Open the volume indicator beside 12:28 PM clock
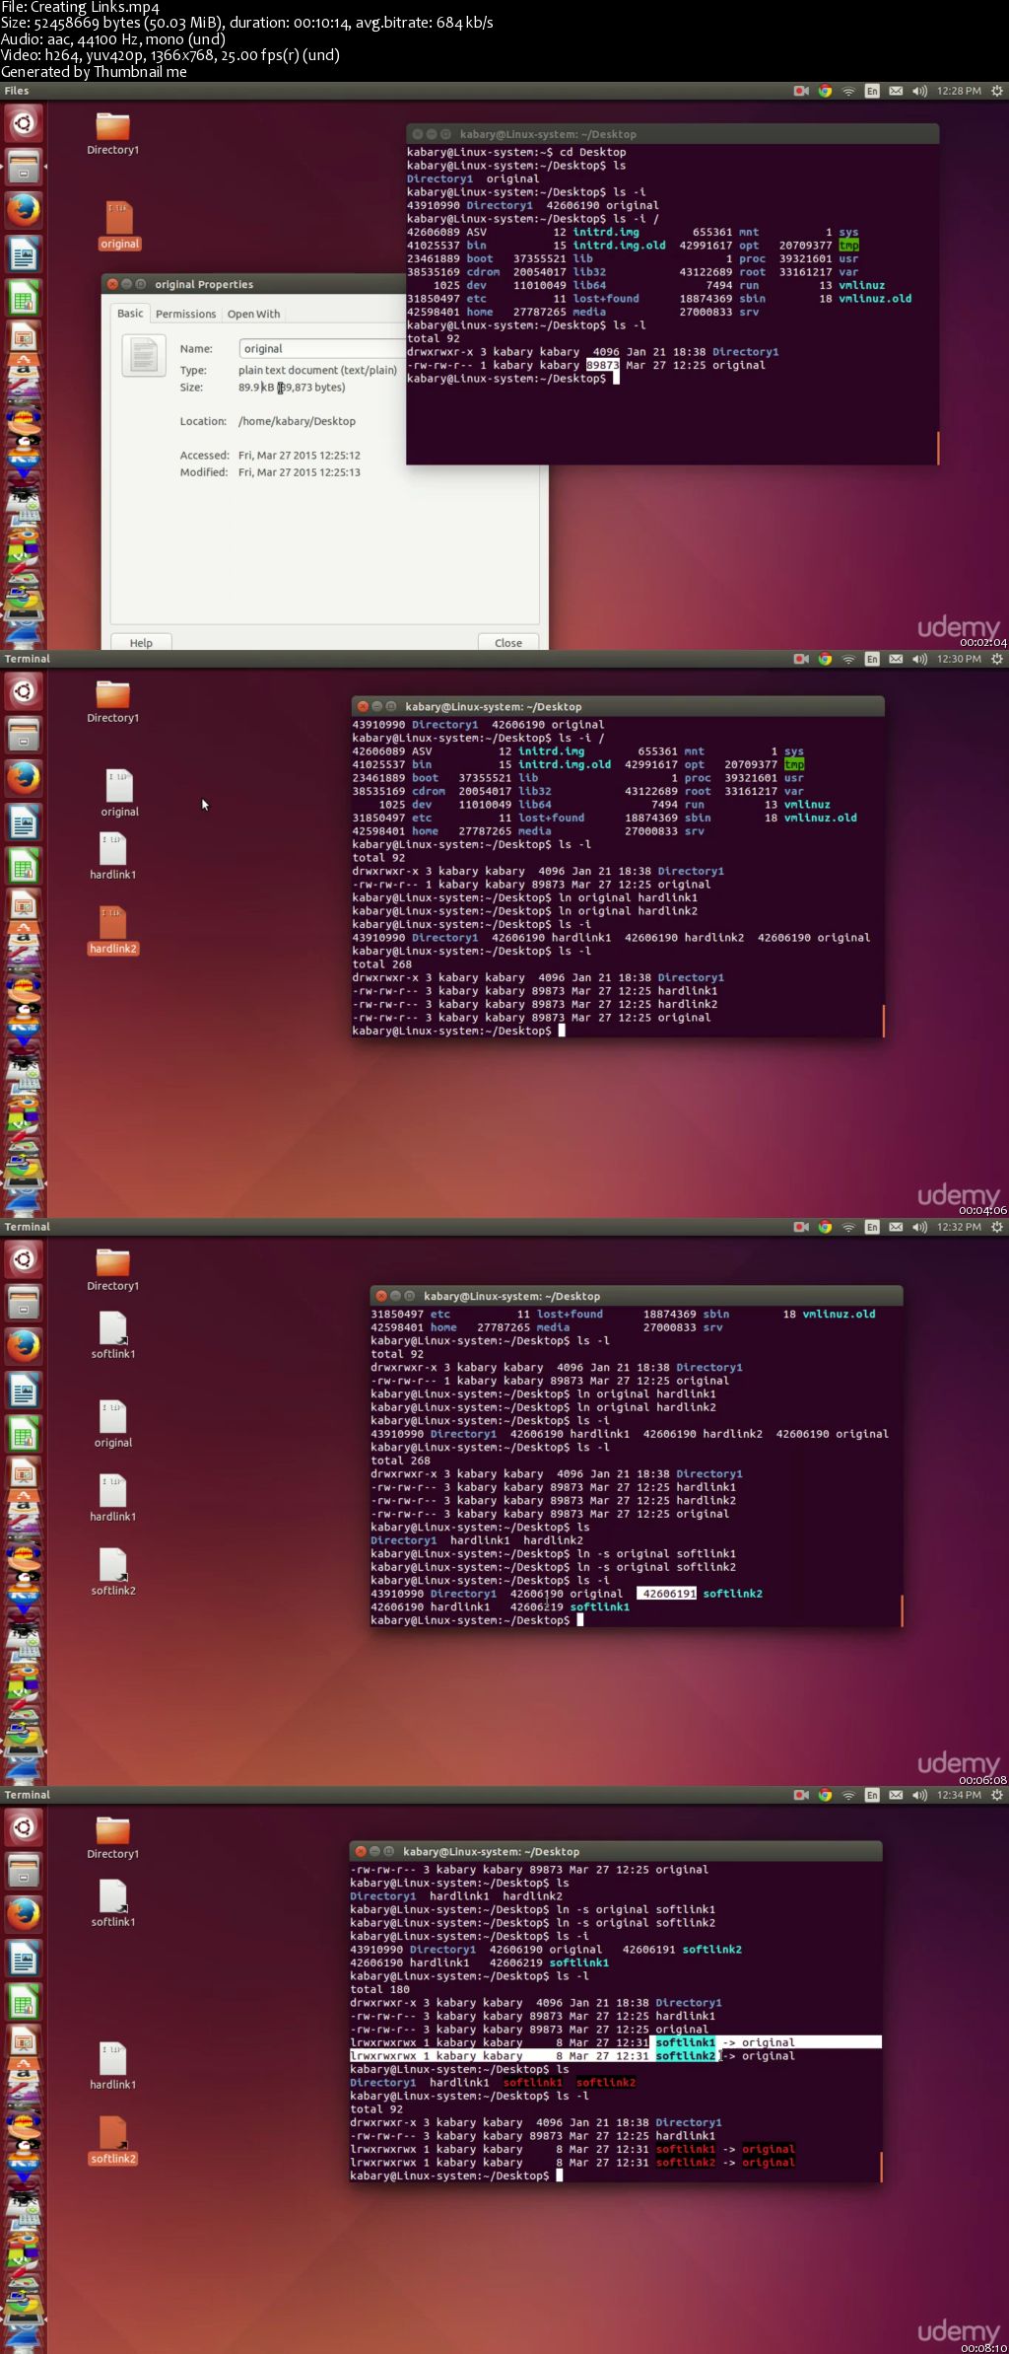This screenshot has width=1009, height=2354. click(919, 91)
